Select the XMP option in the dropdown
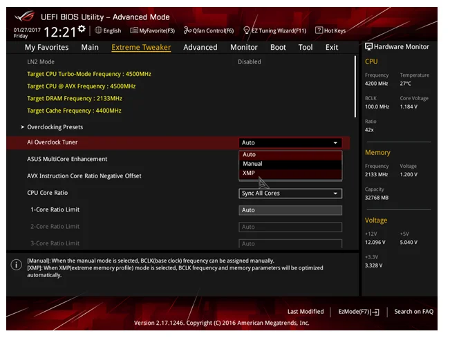 click(249, 173)
